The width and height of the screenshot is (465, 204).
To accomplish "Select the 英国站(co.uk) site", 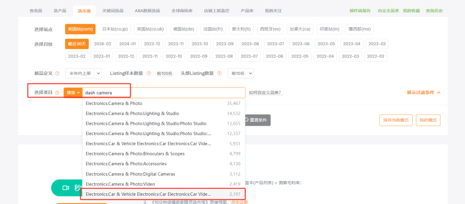I will 150,29.
